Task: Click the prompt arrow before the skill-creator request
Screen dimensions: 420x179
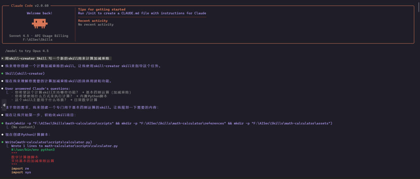Action: click(2, 58)
